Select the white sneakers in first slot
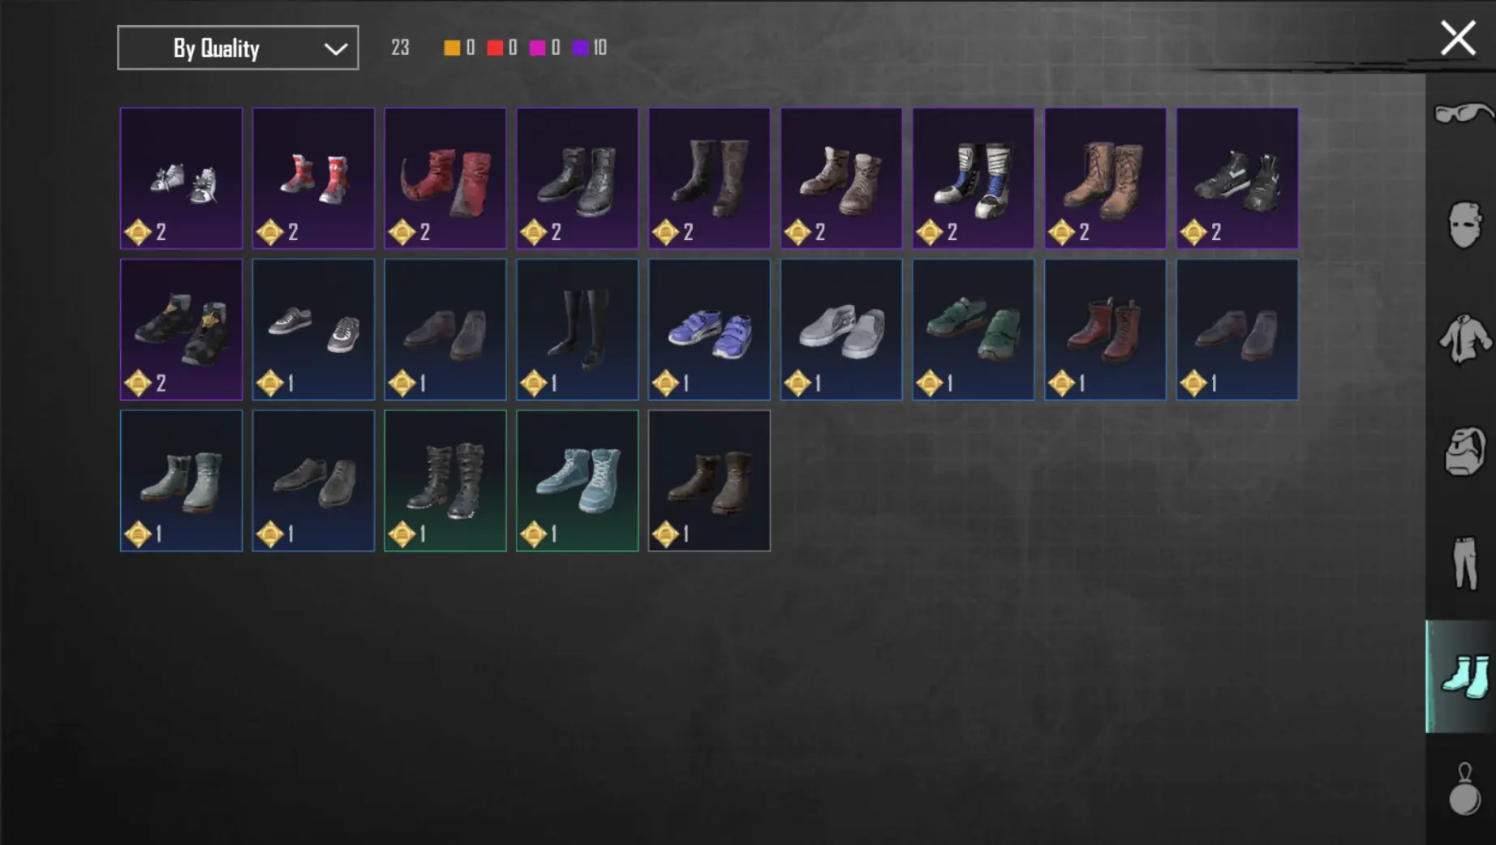This screenshot has height=845, width=1496. [x=181, y=178]
